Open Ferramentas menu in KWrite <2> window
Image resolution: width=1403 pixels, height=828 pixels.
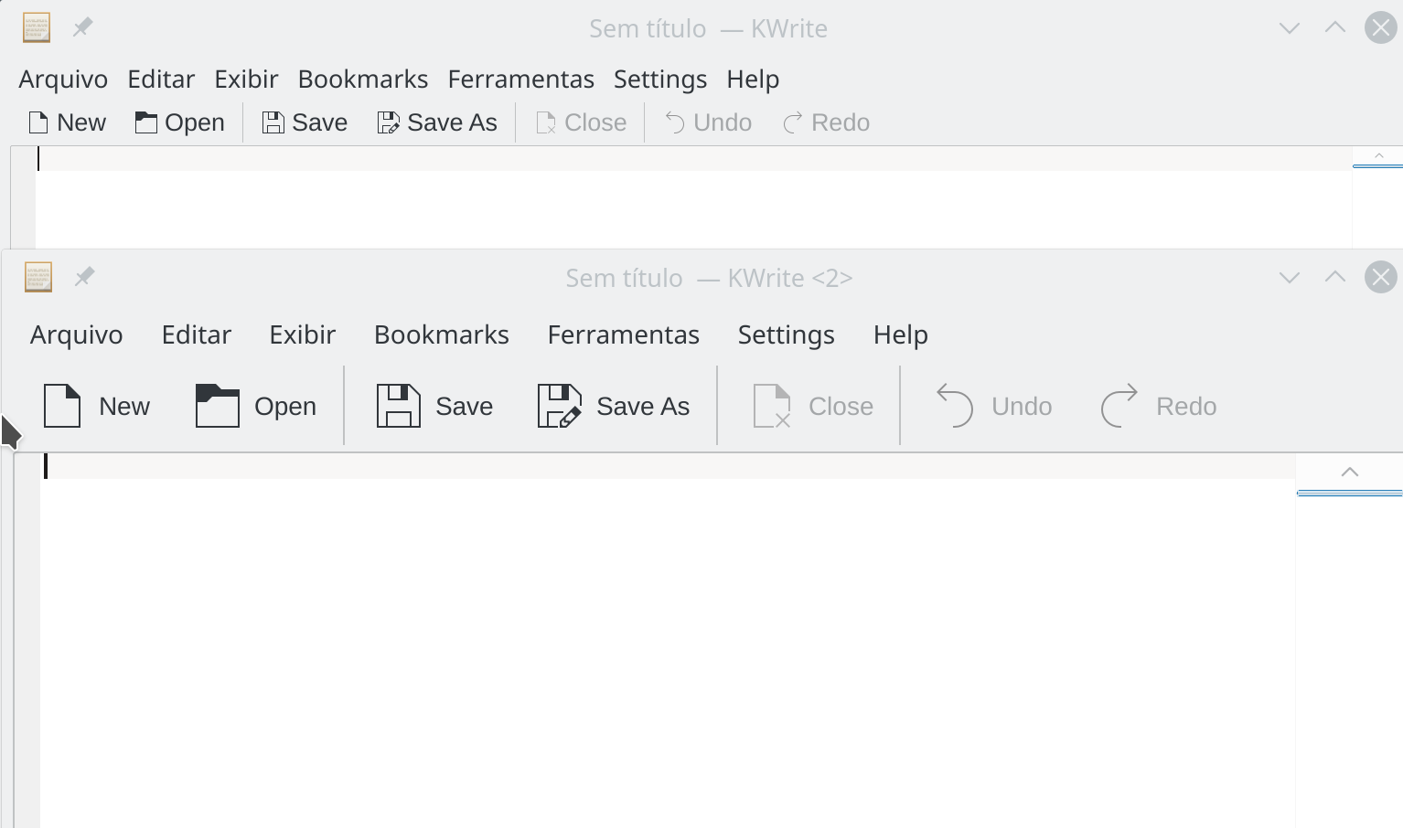click(624, 334)
